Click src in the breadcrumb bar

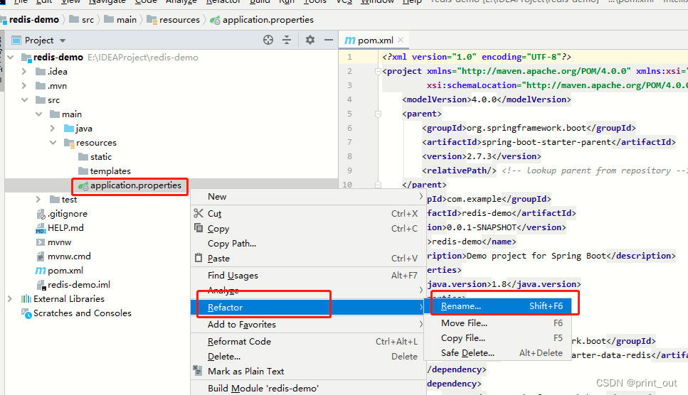coord(88,20)
